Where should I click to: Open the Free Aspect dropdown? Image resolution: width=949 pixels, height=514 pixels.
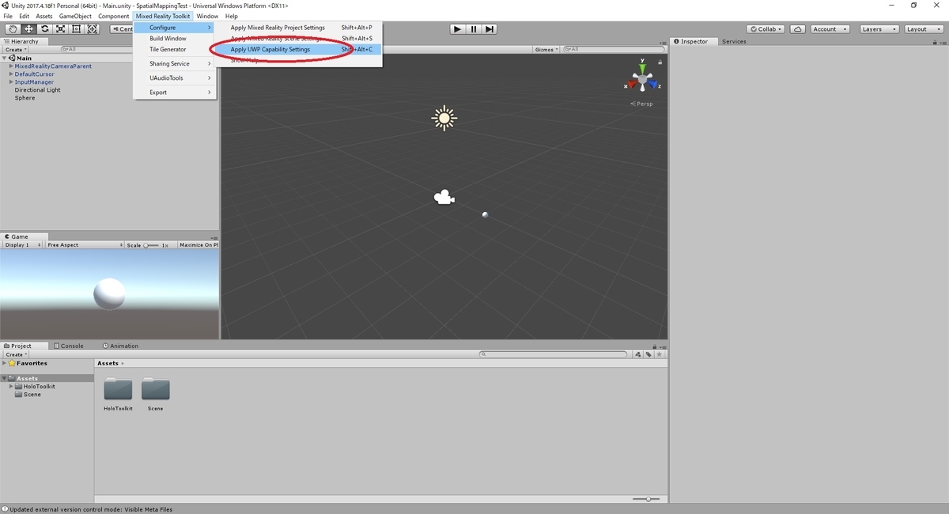click(x=83, y=245)
